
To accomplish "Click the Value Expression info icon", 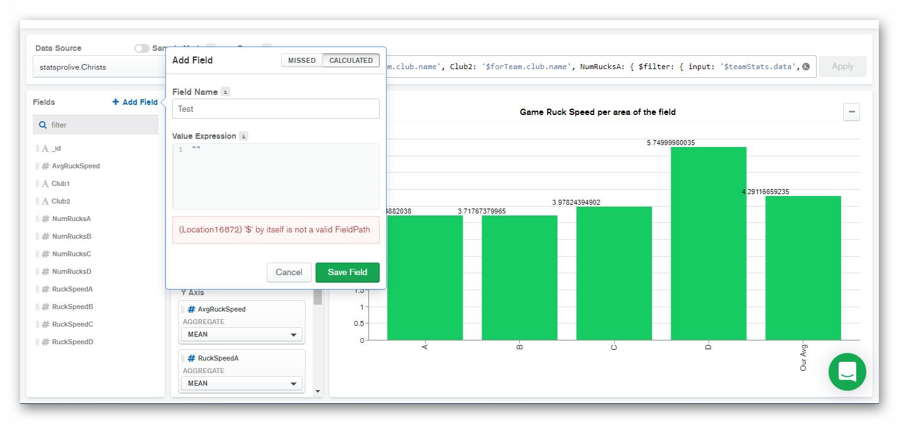I will click(x=244, y=136).
